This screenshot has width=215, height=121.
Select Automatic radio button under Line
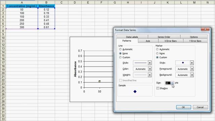120,49
